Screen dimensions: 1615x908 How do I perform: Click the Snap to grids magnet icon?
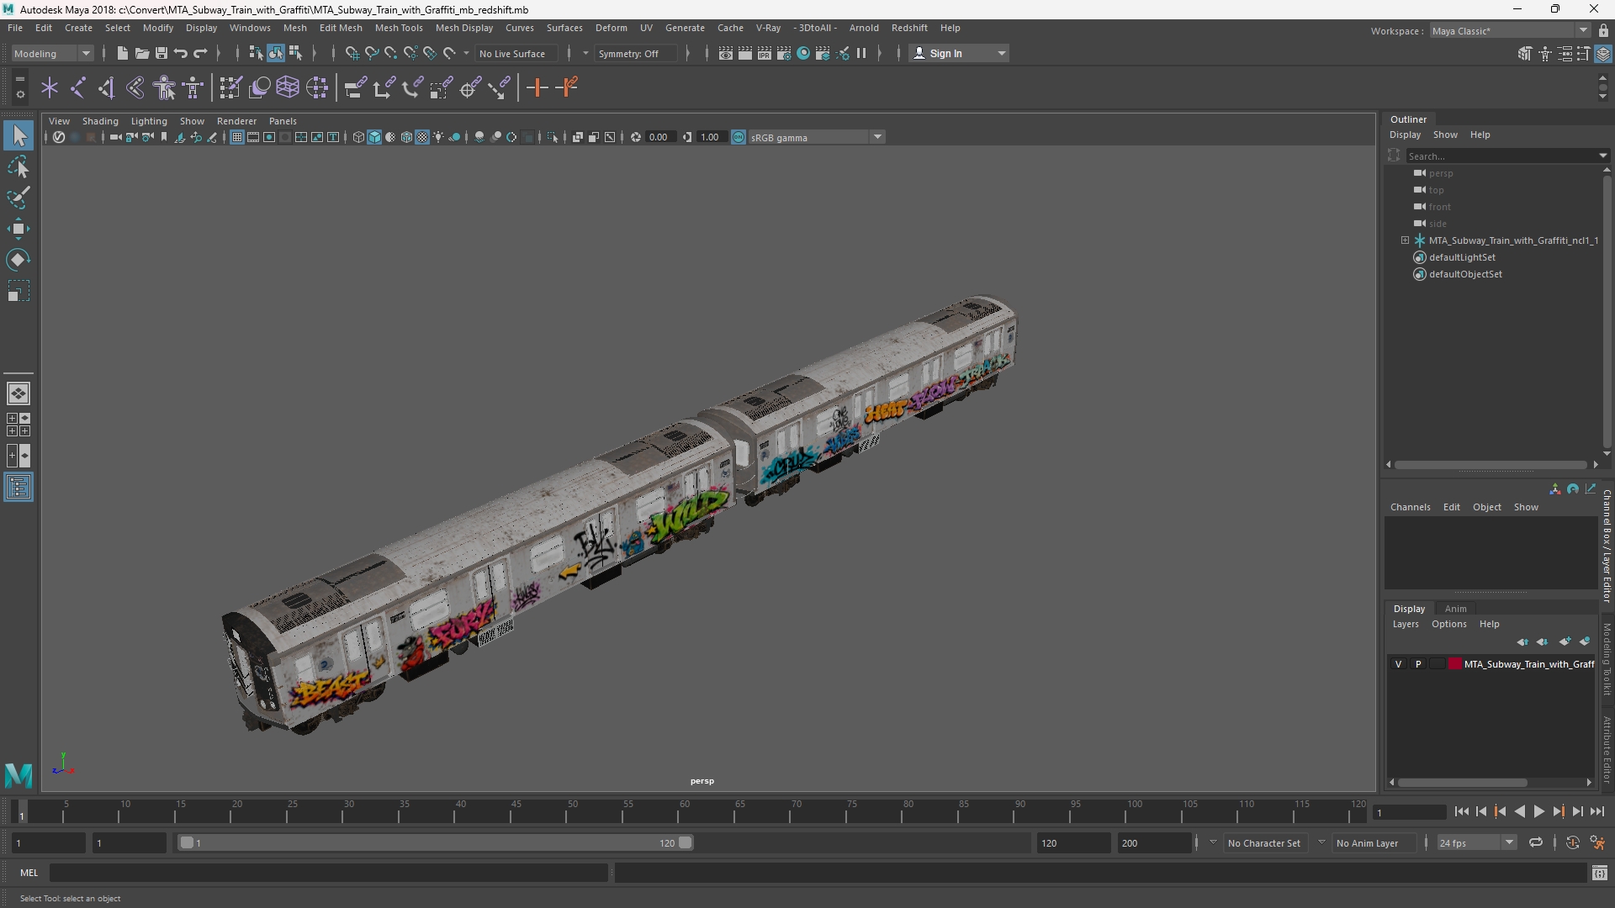(352, 53)
